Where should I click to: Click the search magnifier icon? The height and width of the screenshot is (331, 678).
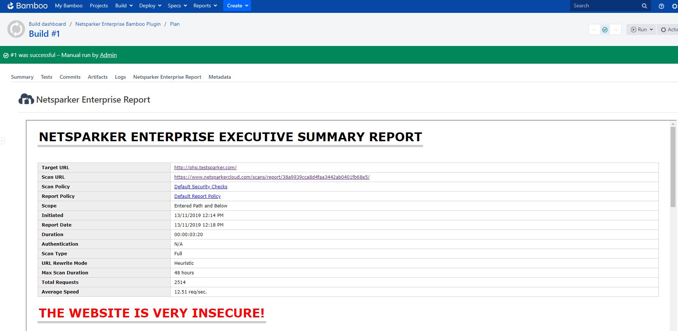pyautogui.click(x=644, y=6)
